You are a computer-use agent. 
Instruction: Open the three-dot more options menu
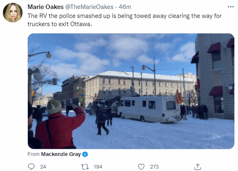tap(231, 7)
